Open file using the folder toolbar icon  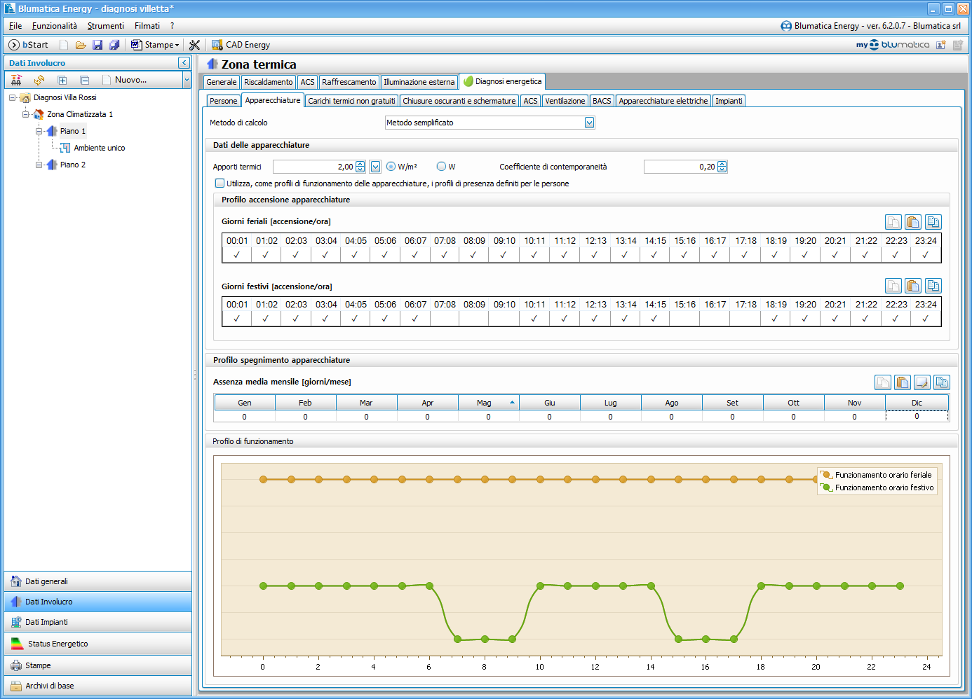click(x=81, y=45)
